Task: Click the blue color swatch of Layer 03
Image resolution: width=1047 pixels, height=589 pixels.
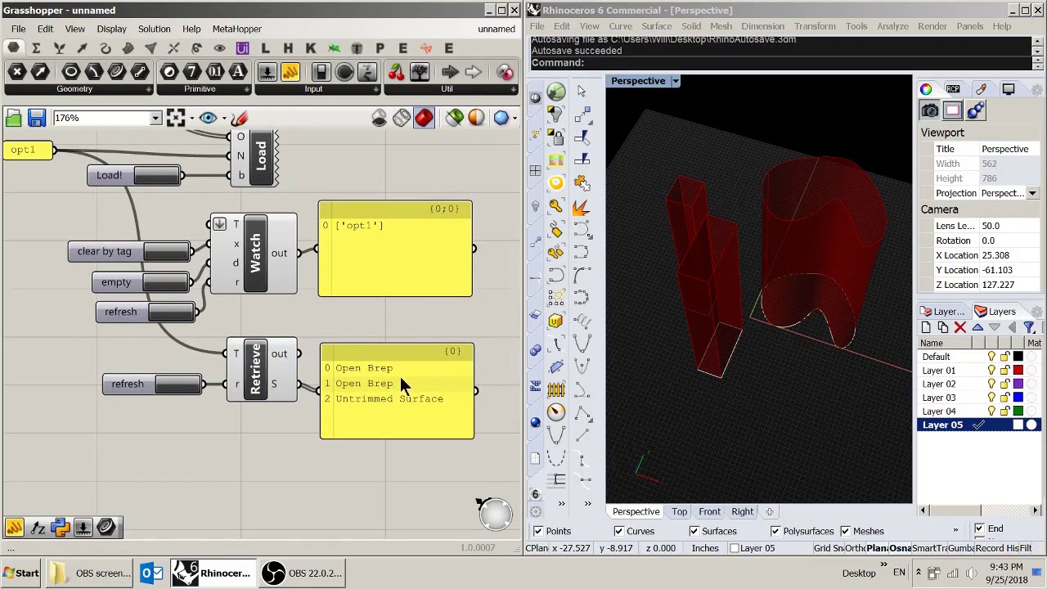Action: (x=1018, y=398)
